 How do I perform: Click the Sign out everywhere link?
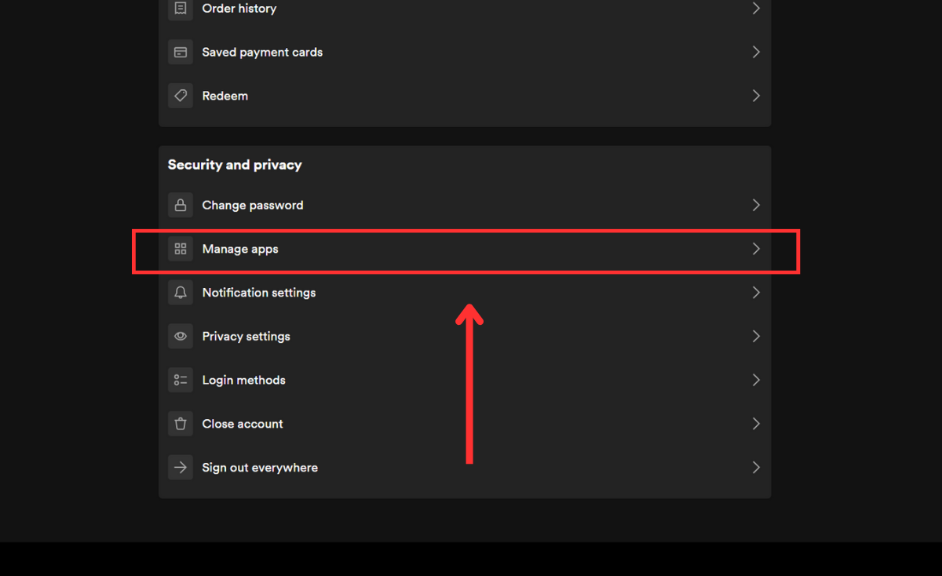260,468
